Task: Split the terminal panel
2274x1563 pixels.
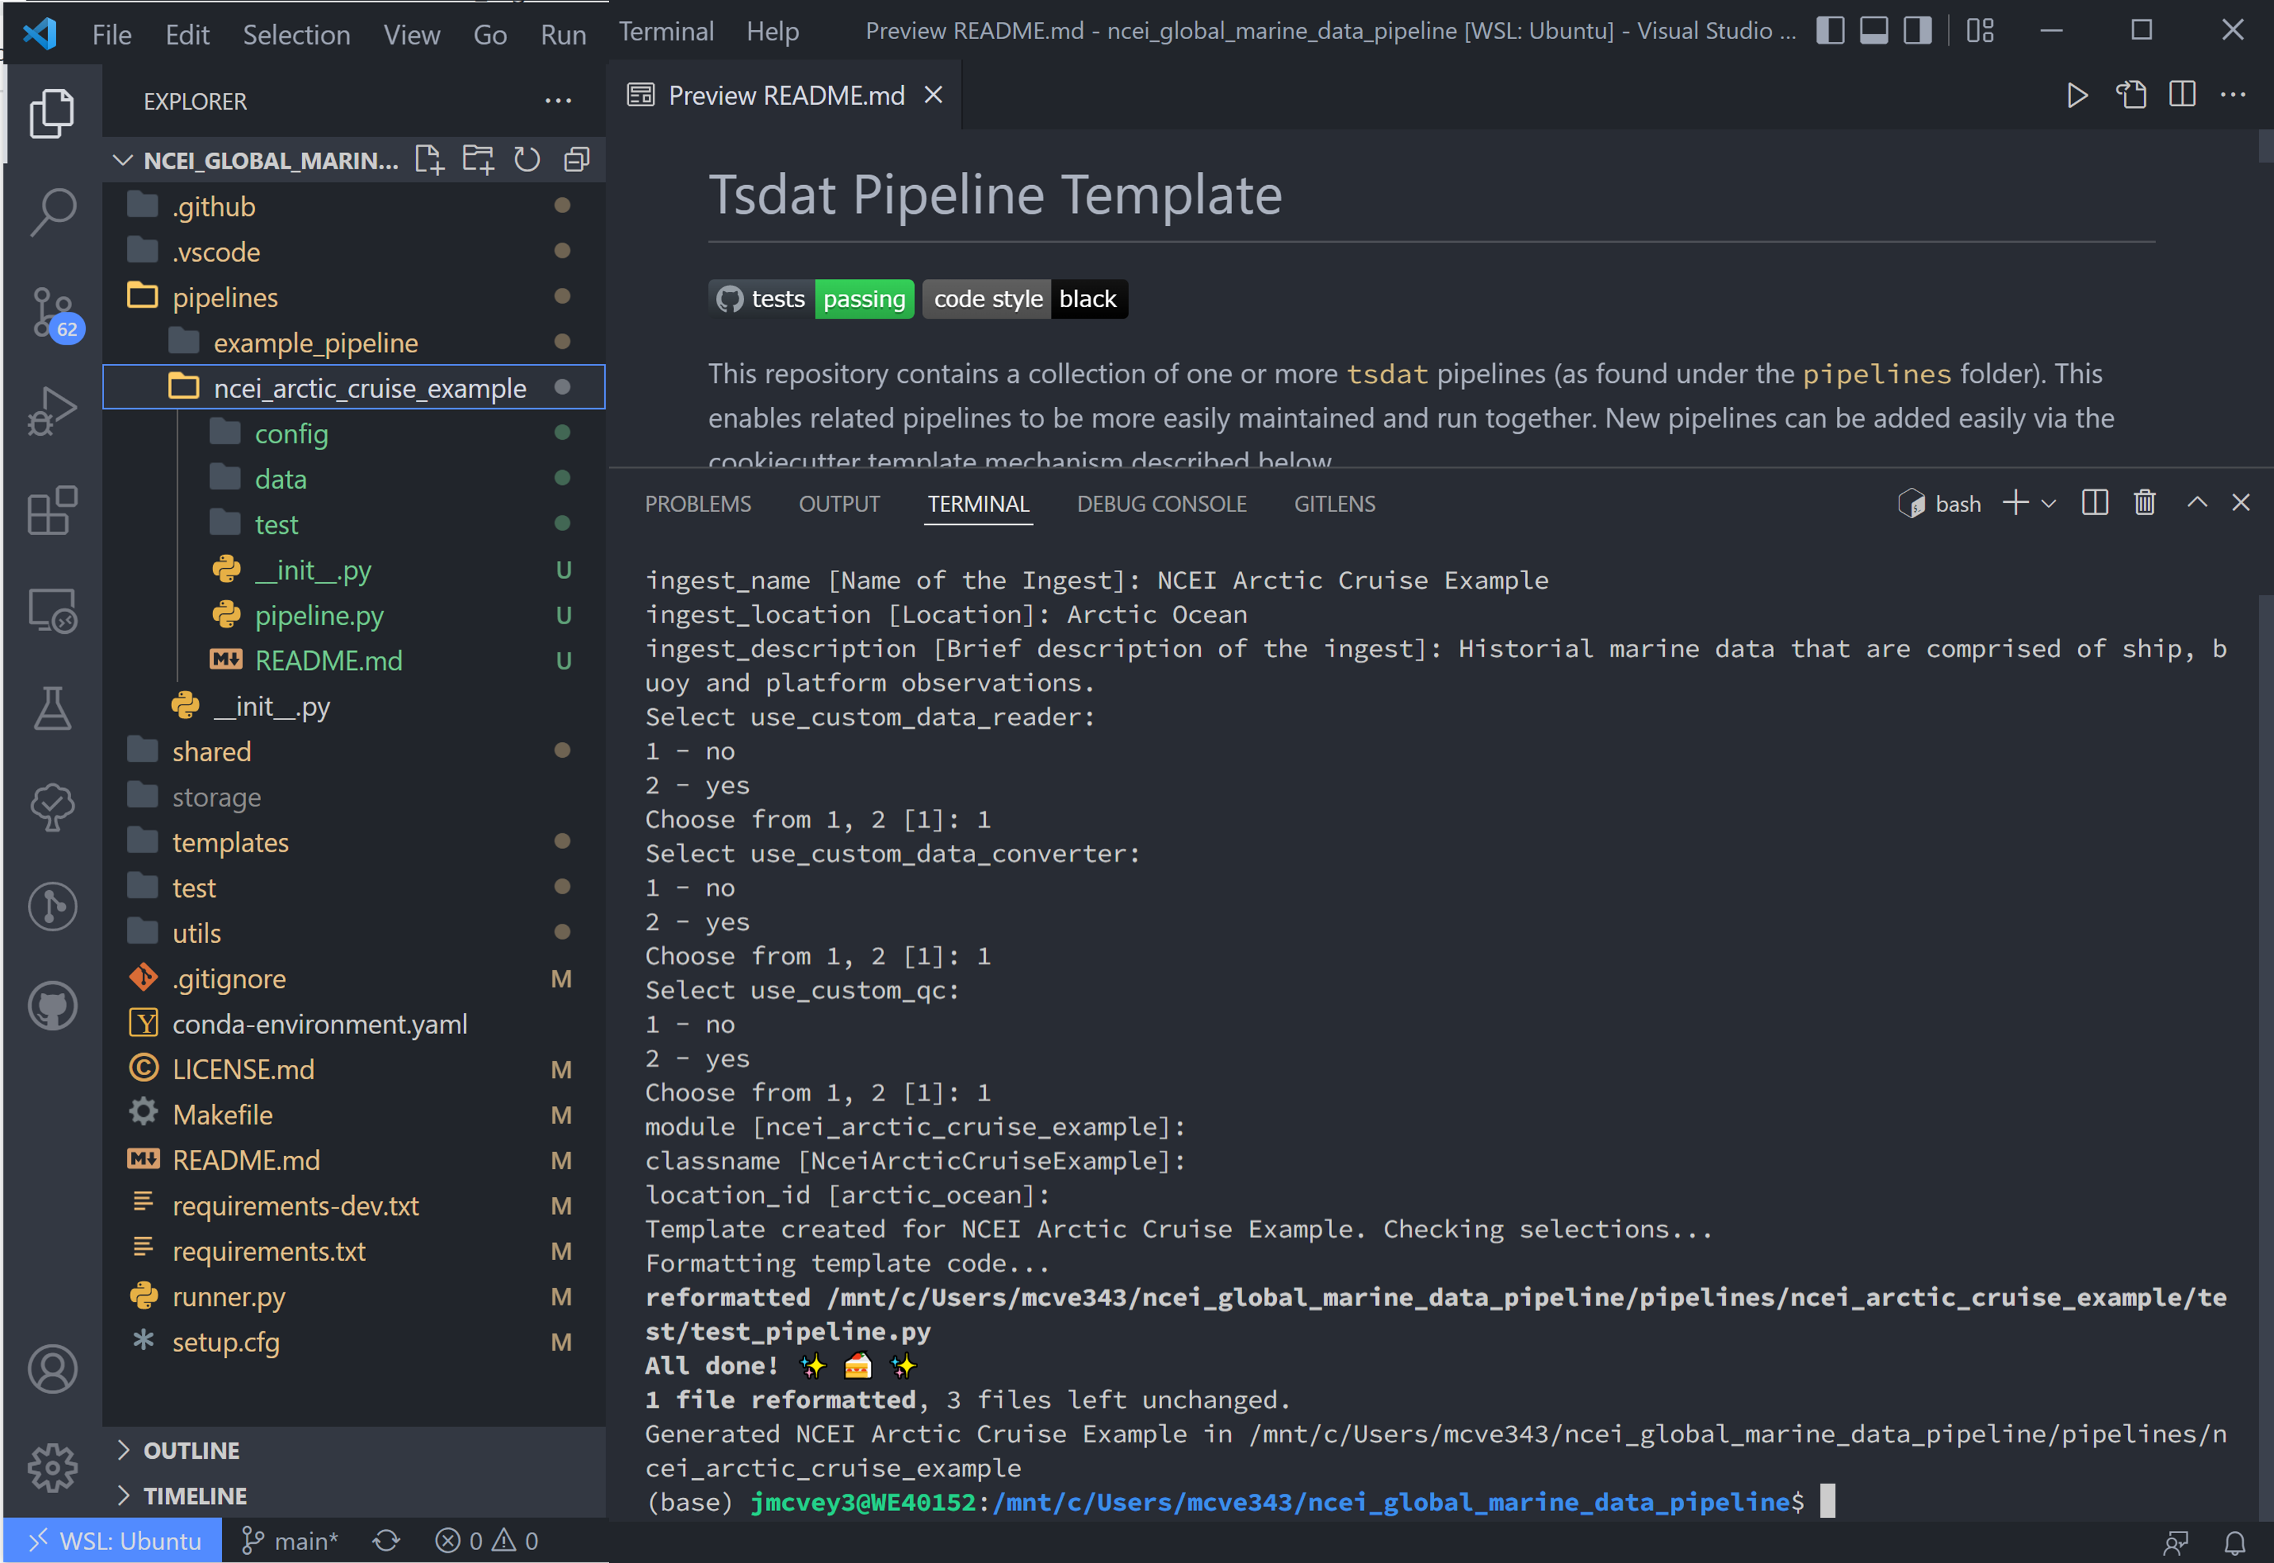Action: [x=2095, y=504]
